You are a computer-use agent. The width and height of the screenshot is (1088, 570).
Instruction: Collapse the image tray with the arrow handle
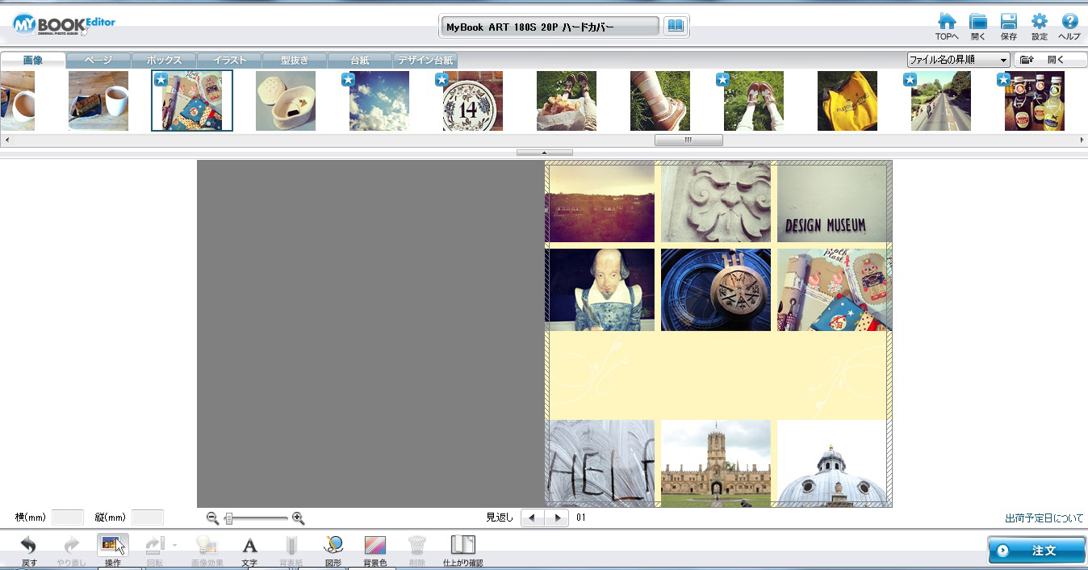point(544,153)
